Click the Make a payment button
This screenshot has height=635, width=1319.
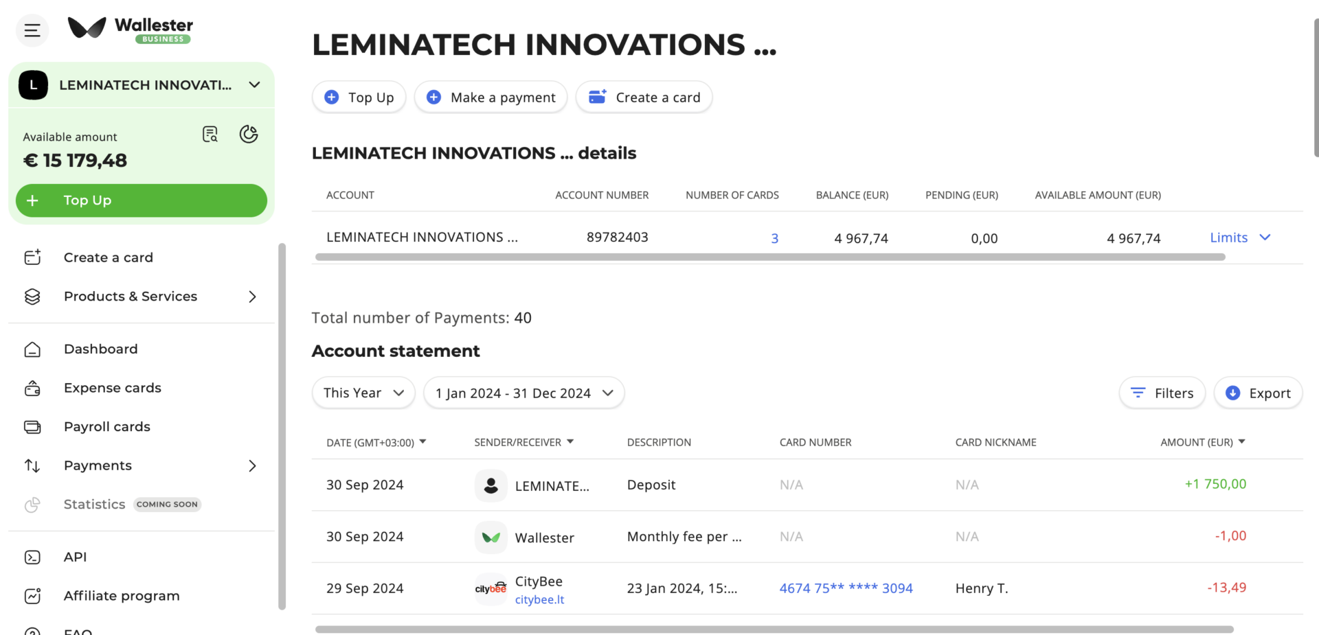point(491,97)
